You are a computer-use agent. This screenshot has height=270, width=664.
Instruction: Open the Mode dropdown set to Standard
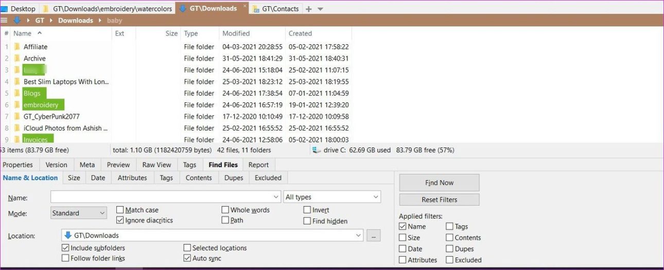[x=79, y=213]
